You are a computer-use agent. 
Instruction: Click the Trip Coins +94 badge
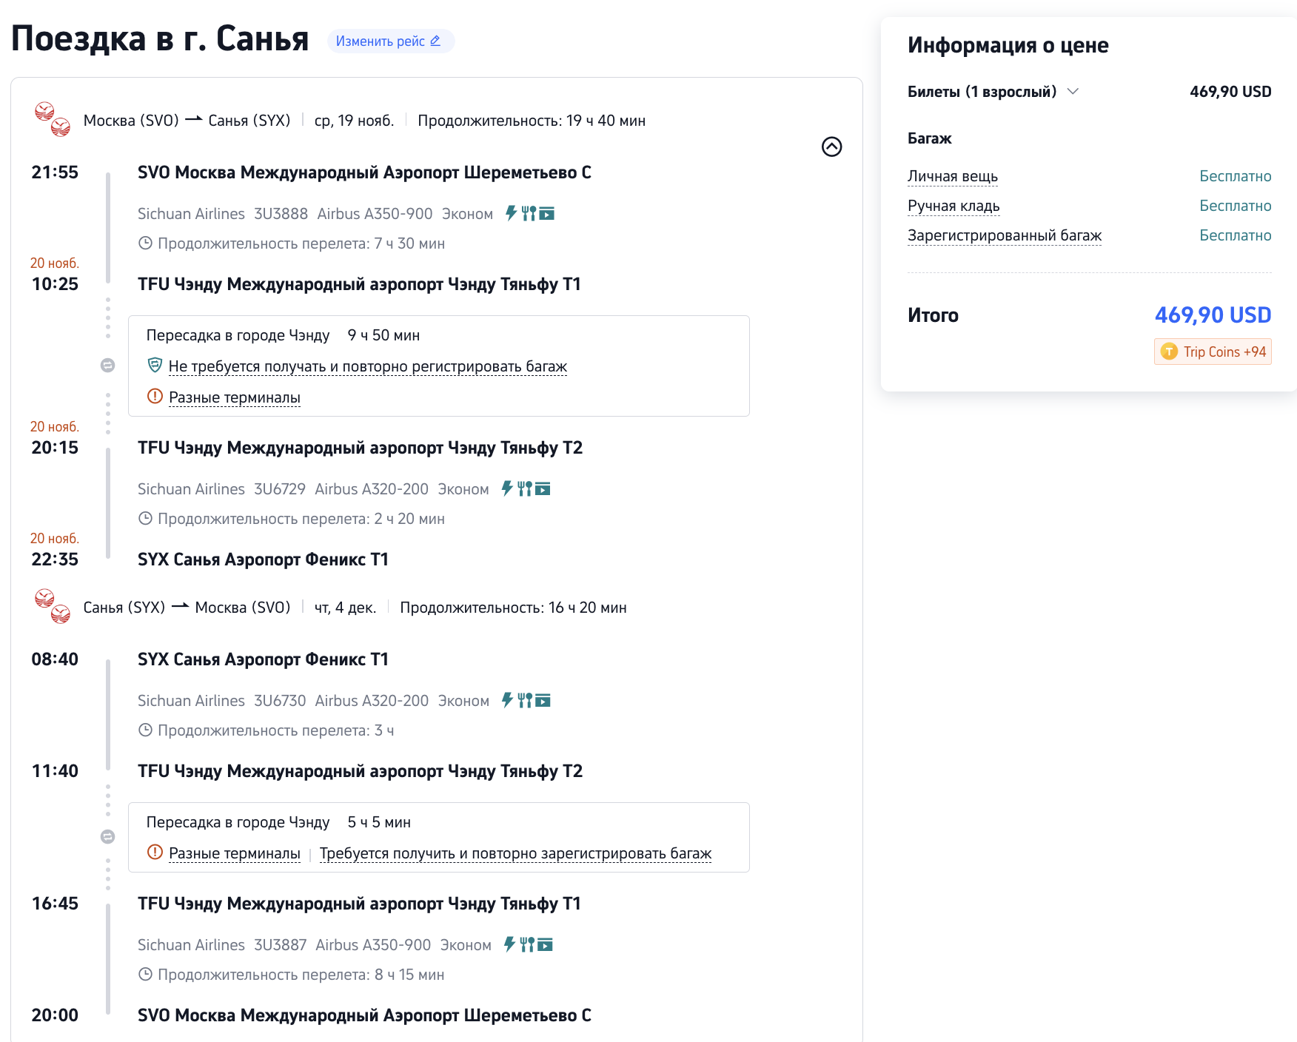pos(1213,352)
